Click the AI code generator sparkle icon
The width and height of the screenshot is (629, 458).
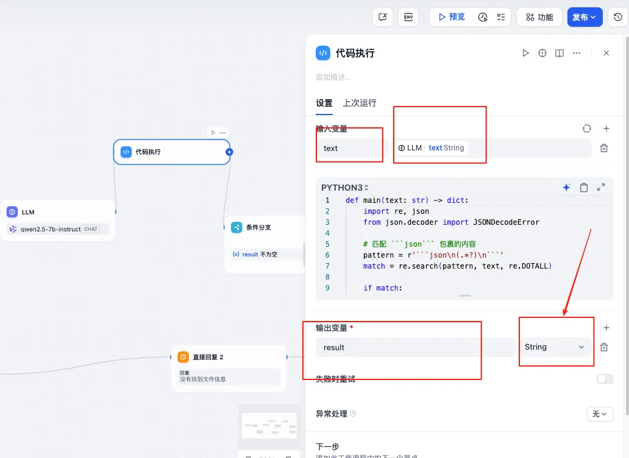click(x=566, y=187)
